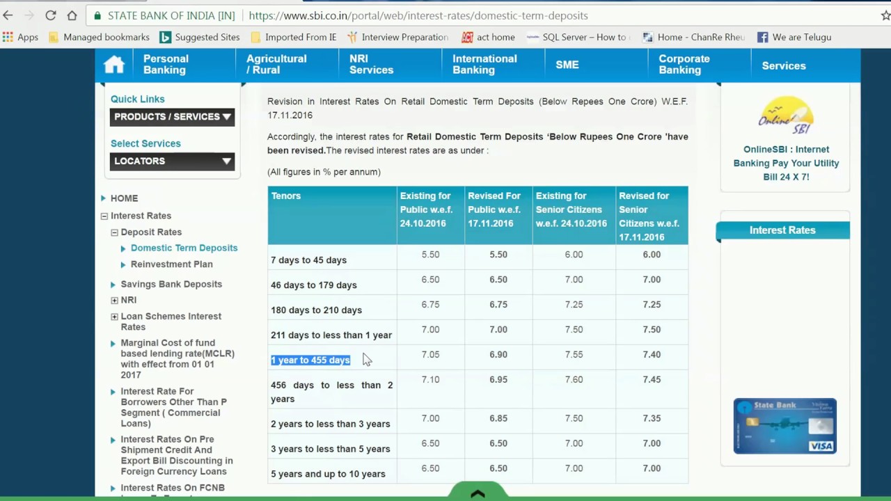Image resolution: width=891 pixels, height=501 pixels.
Task: Open Imported From IE folder
Action: [293, 37]
